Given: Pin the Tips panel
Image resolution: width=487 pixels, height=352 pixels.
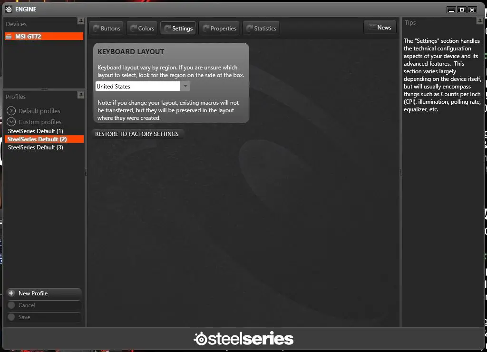Looking at the screenshot, I should 479,21.
